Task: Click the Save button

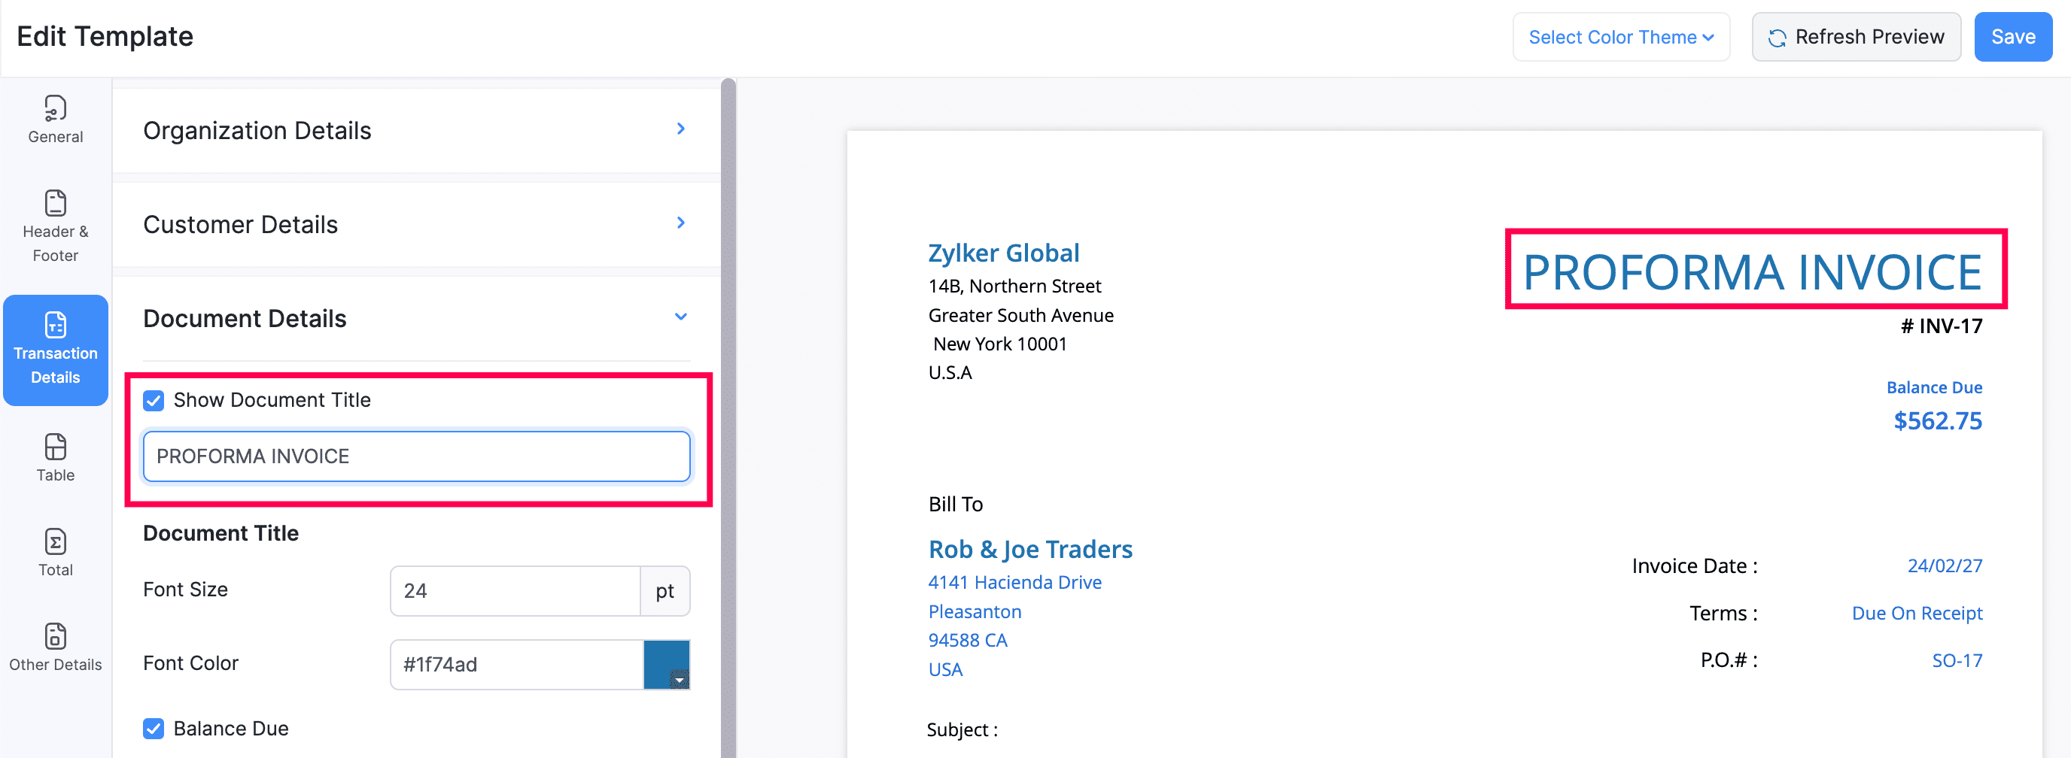Action: 2012,37
